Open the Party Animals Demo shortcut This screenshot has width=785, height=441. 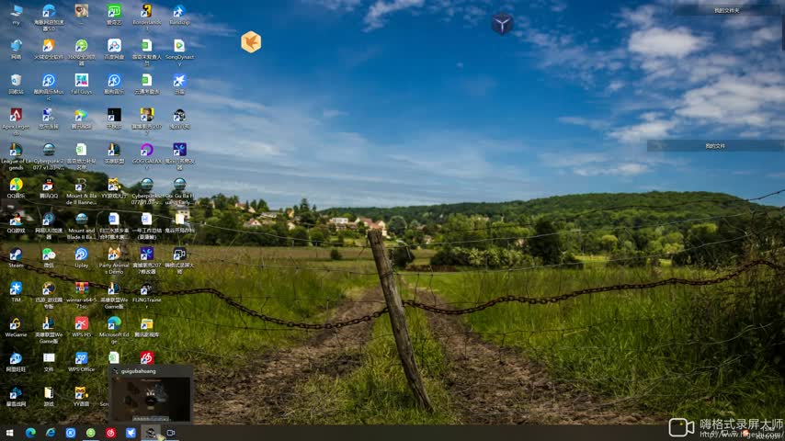(x=114, y=254)
